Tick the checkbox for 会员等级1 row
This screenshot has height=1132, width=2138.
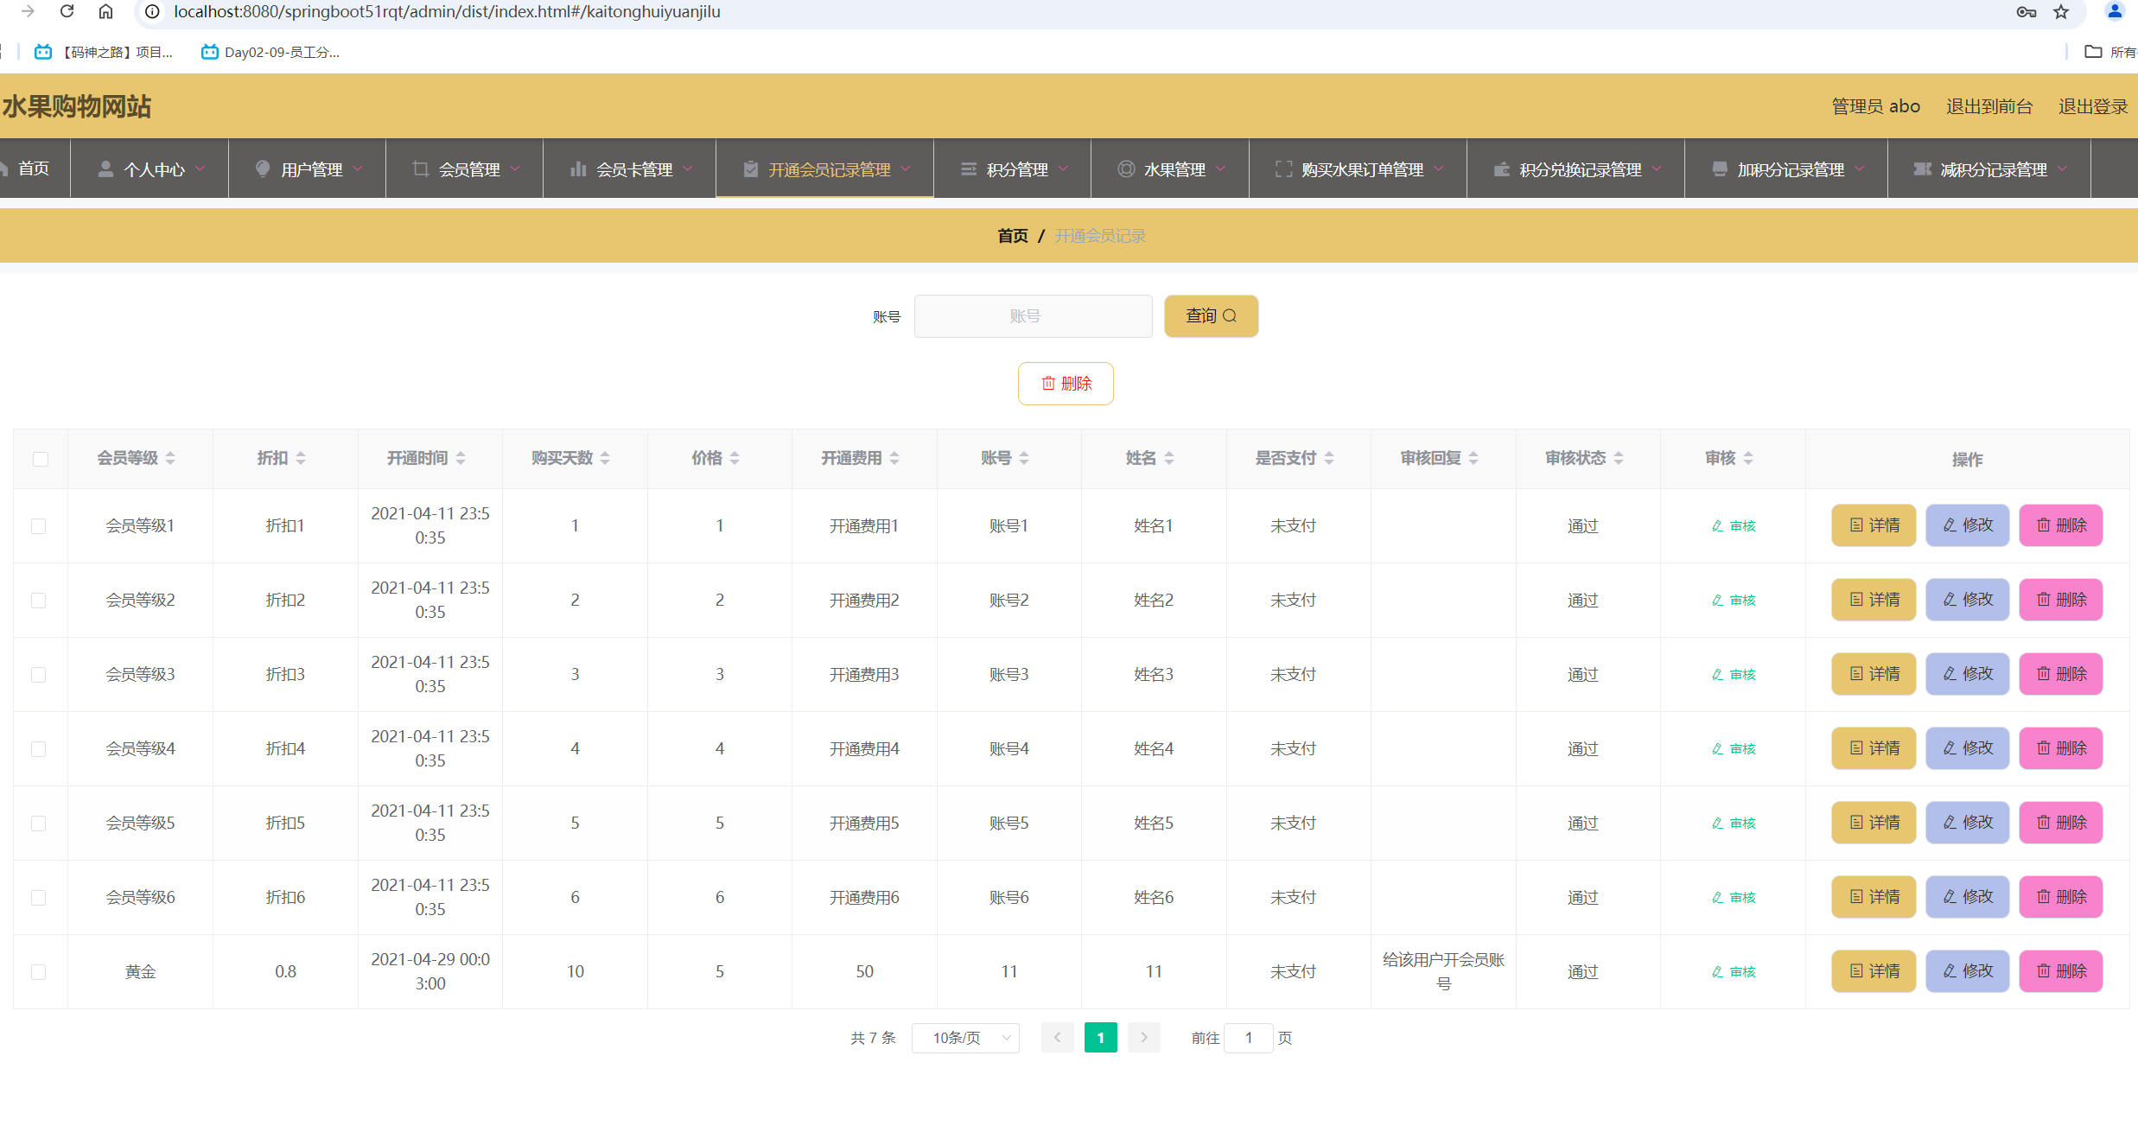coord(39,526)
